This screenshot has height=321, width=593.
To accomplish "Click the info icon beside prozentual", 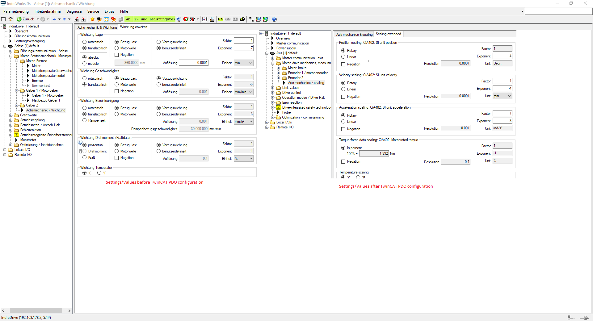I will click(x=80, y=143).
